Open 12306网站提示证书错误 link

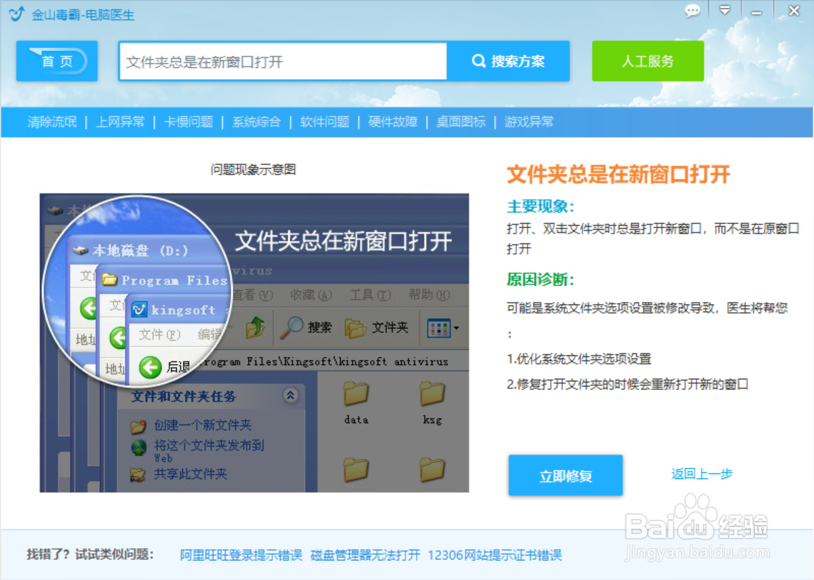[495, 555]
